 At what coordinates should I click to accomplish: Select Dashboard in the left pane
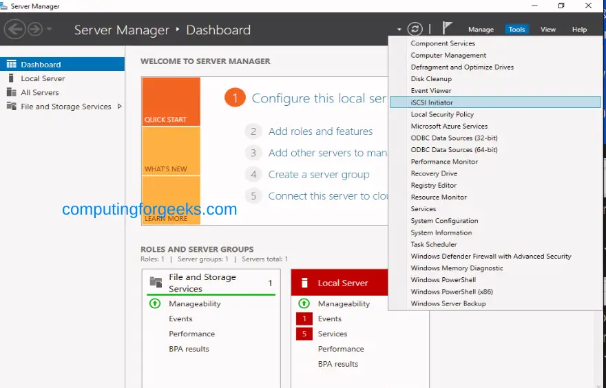(62, 64)
